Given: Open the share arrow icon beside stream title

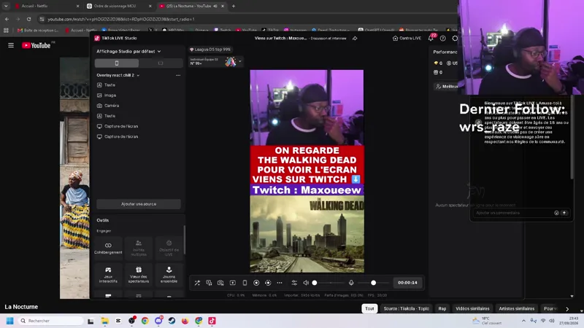Looking at the screenshot, I should (355, 39).
